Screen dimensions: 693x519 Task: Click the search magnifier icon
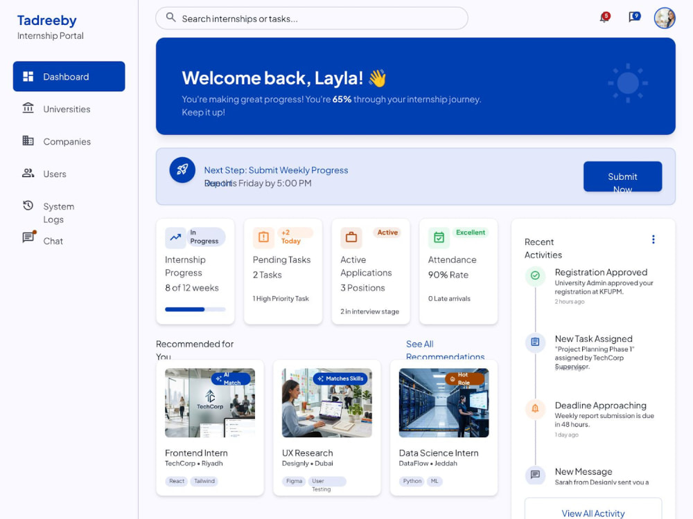pyautogui.click(x=170, y=17)
